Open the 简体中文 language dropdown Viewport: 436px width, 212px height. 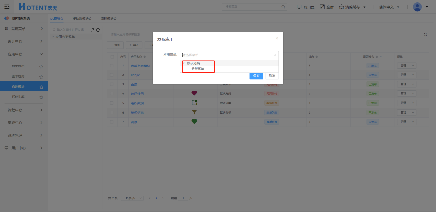tap(389, 7)
